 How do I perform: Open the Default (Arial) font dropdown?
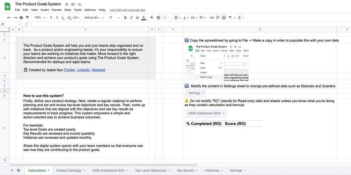[94, 17]
